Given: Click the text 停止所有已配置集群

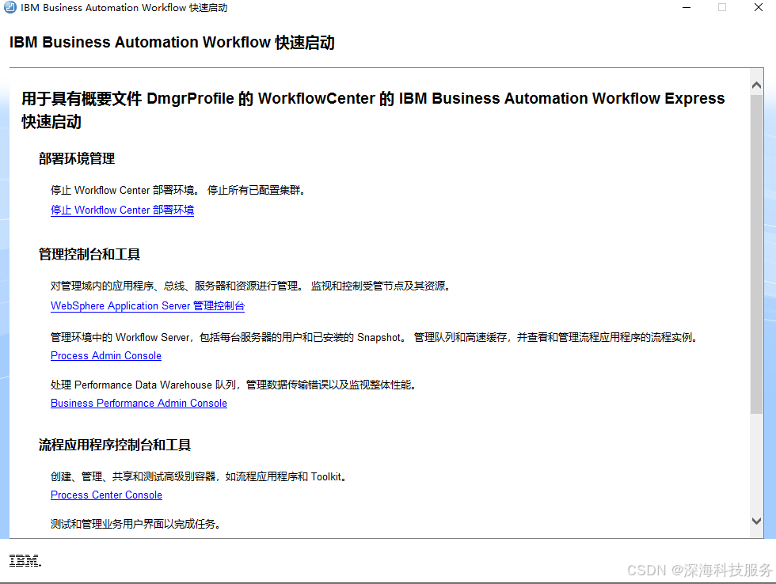Looking at the screenshot, I should pyautogui.click(x=257, y=191).
